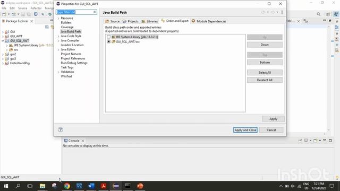Open Word from the taskbar
The width and height of the screenshot is (340, 191).
pos(91,186)
